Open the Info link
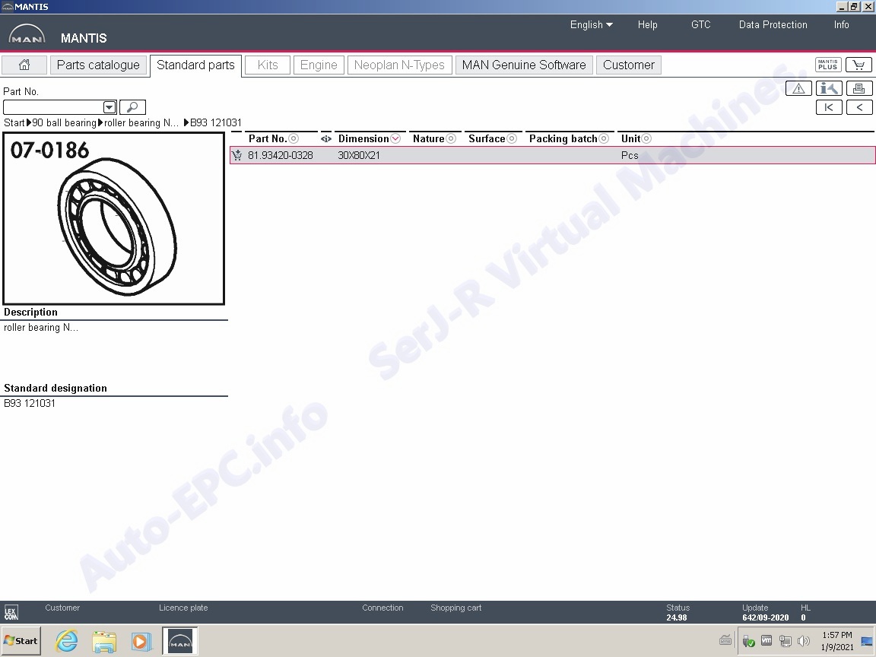 [x=841, y=24]
